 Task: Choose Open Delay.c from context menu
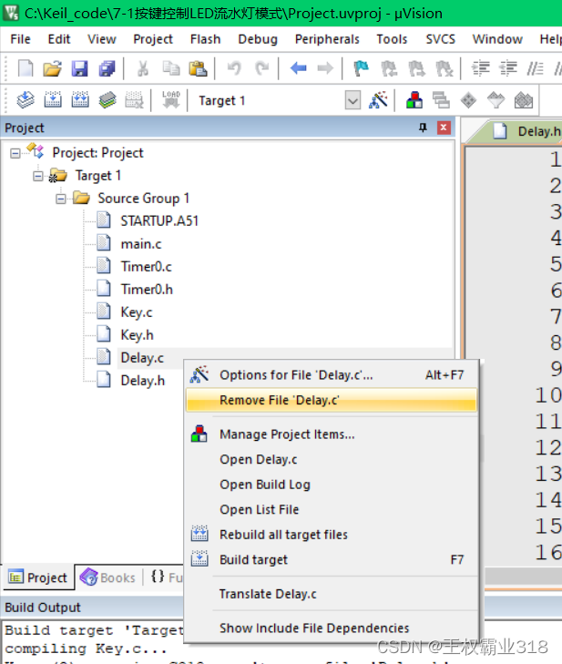click(332, 459)
